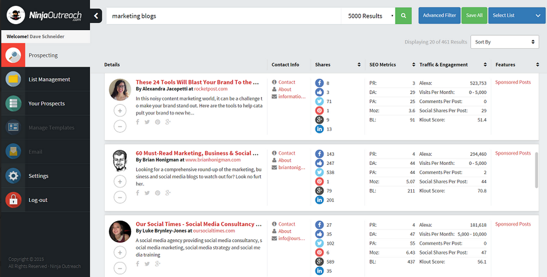
Task: Open Your Prospects section
Action: point(45,103)
